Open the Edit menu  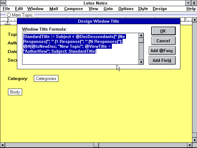click(19, 9)
